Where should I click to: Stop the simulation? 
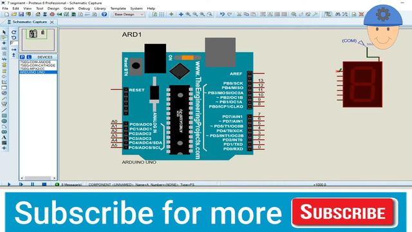44,184
